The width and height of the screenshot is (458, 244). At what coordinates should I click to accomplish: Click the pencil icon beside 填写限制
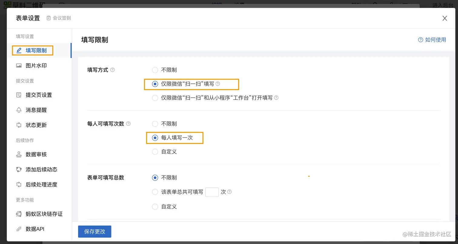pyautogui.click(x=19, y=50)
